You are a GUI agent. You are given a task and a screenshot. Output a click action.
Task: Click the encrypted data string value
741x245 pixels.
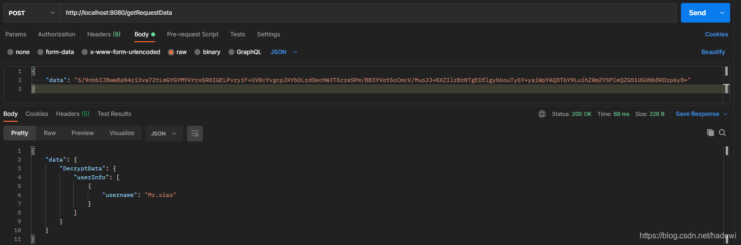pyautogui.click(x=383, y=80)
